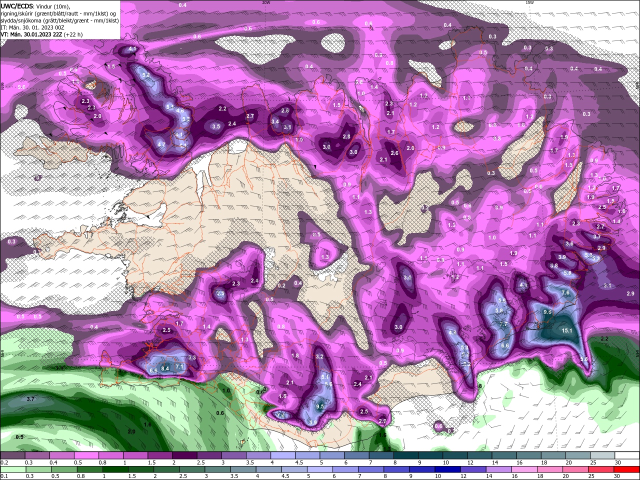Click the '(+22 h)' forecast offset text
This screenshot has width=640, height=480.
pyautogui.click(x=73, y=34)
